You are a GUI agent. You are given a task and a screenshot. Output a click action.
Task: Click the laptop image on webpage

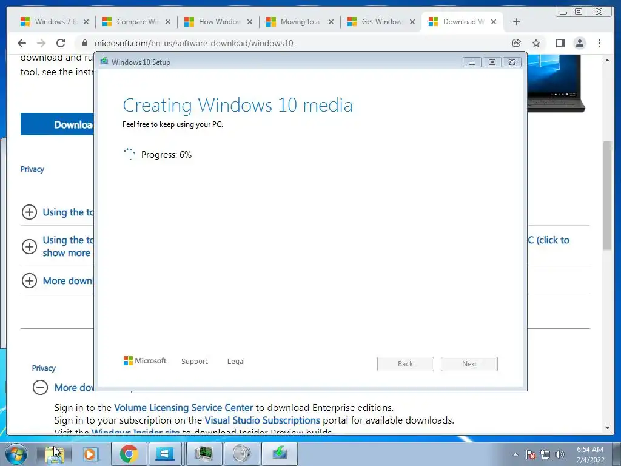coord(556,83)
